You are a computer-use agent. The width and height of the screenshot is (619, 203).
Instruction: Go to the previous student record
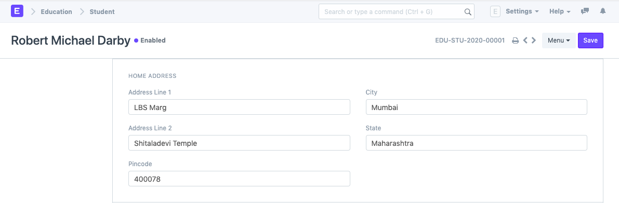525,40
